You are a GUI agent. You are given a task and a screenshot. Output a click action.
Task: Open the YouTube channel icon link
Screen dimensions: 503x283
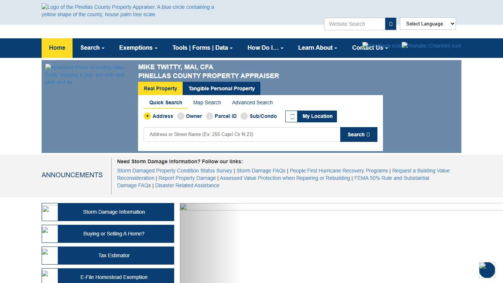coord(431,46)
